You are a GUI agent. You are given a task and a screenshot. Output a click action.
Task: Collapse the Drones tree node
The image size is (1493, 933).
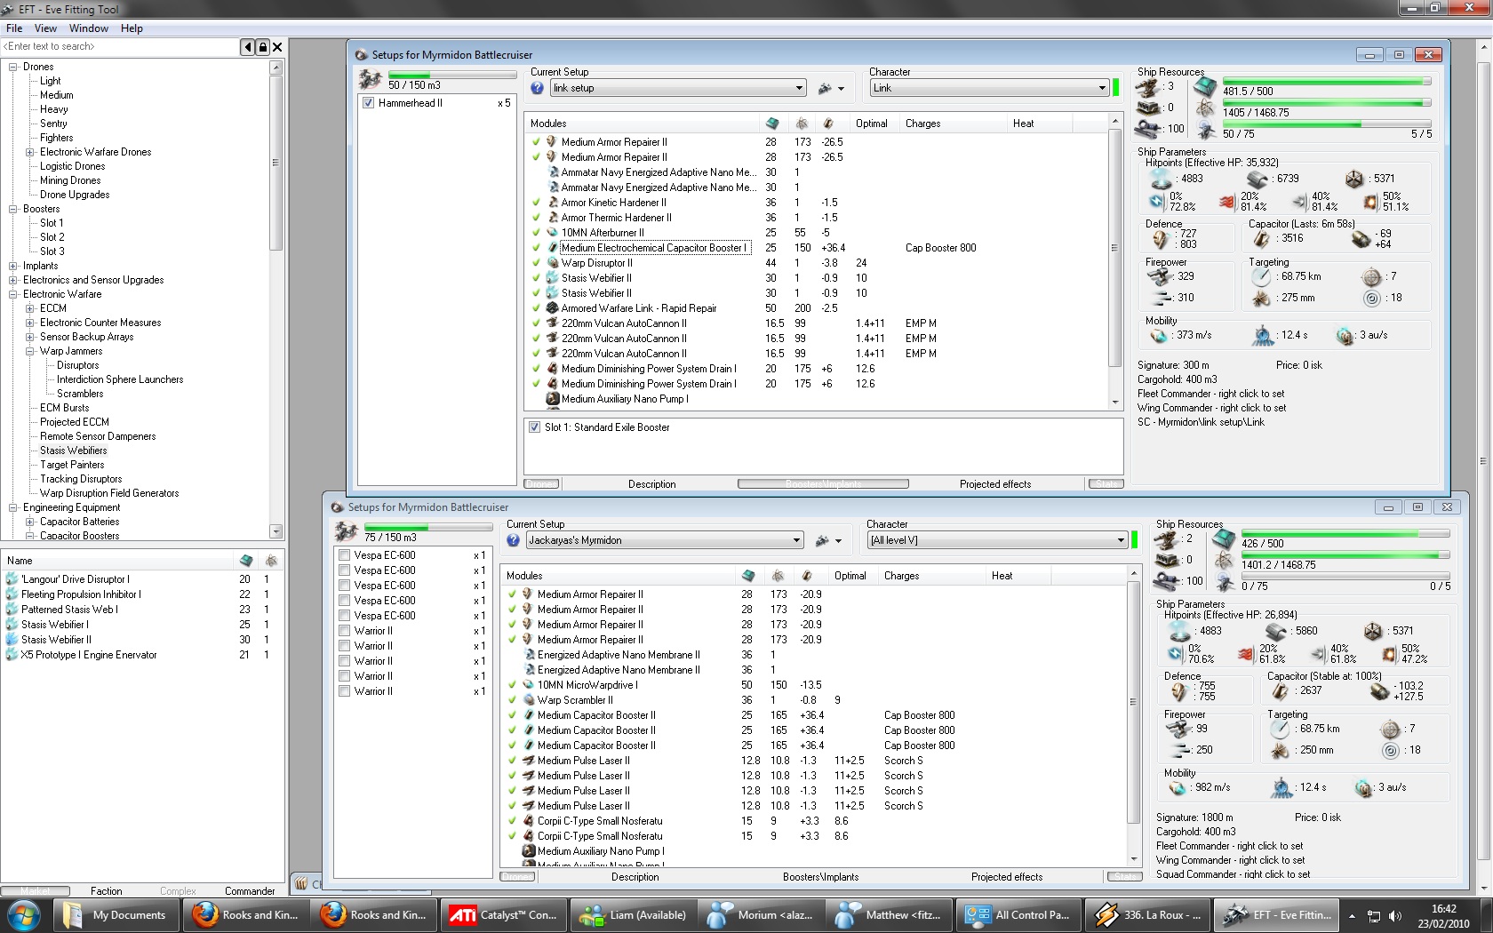pos(13,67)
